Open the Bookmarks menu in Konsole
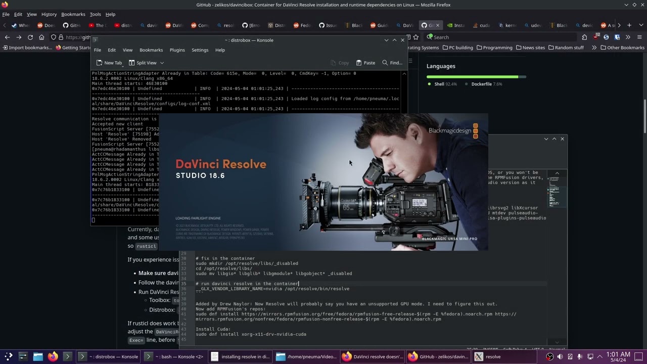This screenshot has height=364, width=647. click(151, 50)
